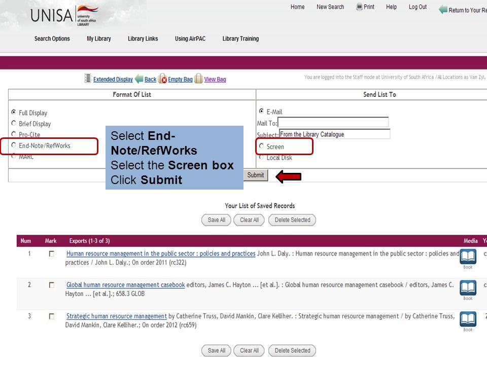Screen dimensions: 487x365
Task: Click Empty Bag link
Action: 180,80
